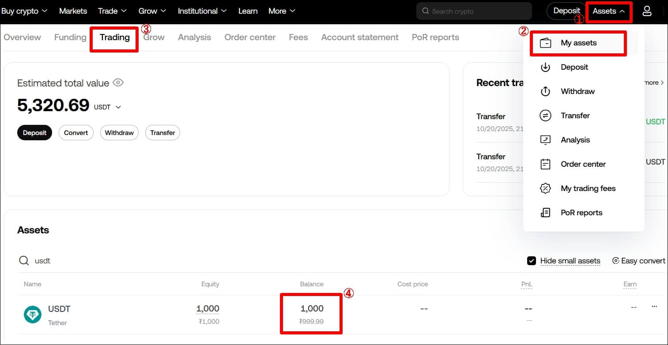Click the Withdraw upload icon in dropdown

(546, 91)
